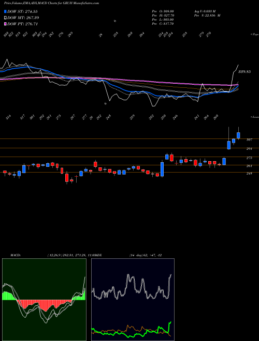Click the 'Avg V: 0.033 M' volume text
Viewport: 259px width, 341px height.
[205, 11]
